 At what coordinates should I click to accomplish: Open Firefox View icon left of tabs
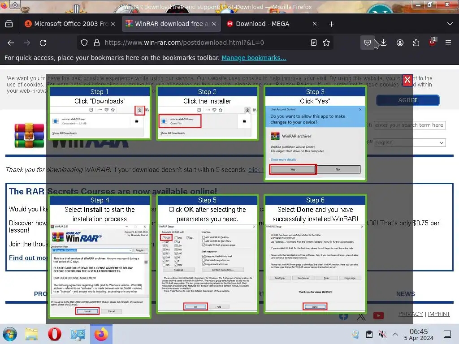coord(9,24)
